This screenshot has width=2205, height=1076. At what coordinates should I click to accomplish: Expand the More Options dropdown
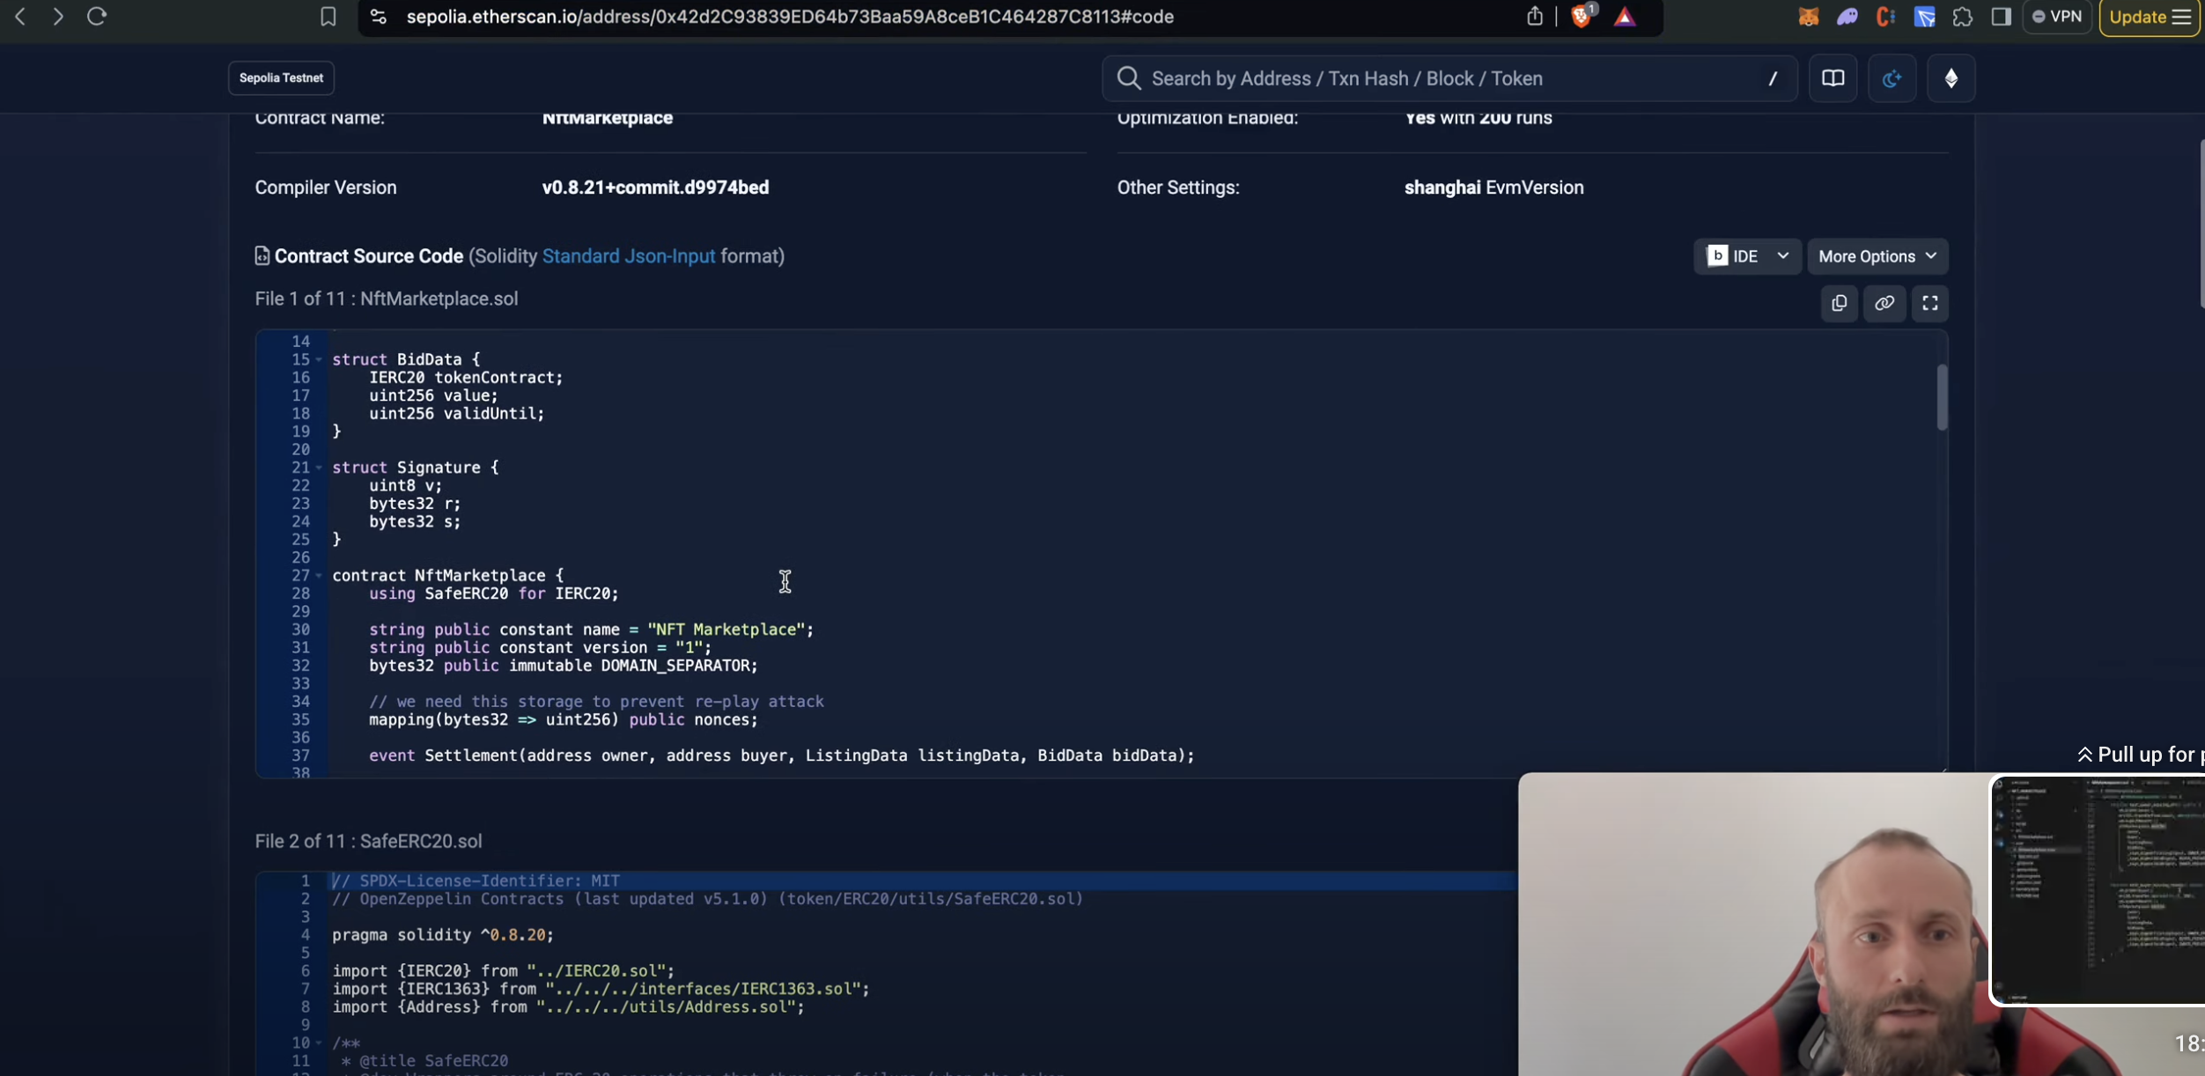pyautogui.click(x=1877, y=256)
